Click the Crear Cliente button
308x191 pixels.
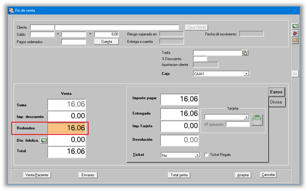click(x=196, y=27)
